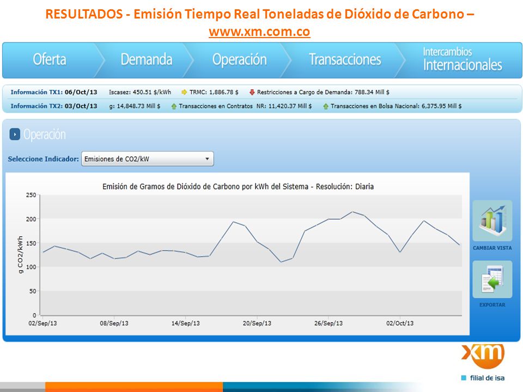Click the date 06/Oct/13

click(x=81, y=92)
